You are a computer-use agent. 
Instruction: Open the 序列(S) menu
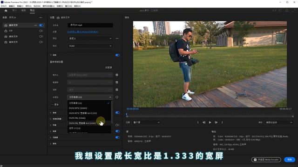coord(28,6)
